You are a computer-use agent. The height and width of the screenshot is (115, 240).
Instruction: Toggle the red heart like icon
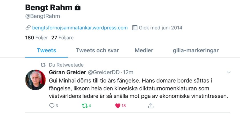tap(117, 106)
